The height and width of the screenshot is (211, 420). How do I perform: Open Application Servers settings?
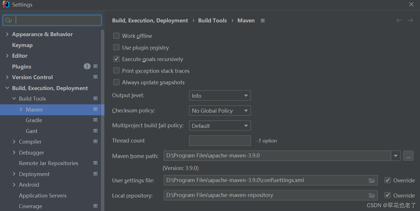43,196
